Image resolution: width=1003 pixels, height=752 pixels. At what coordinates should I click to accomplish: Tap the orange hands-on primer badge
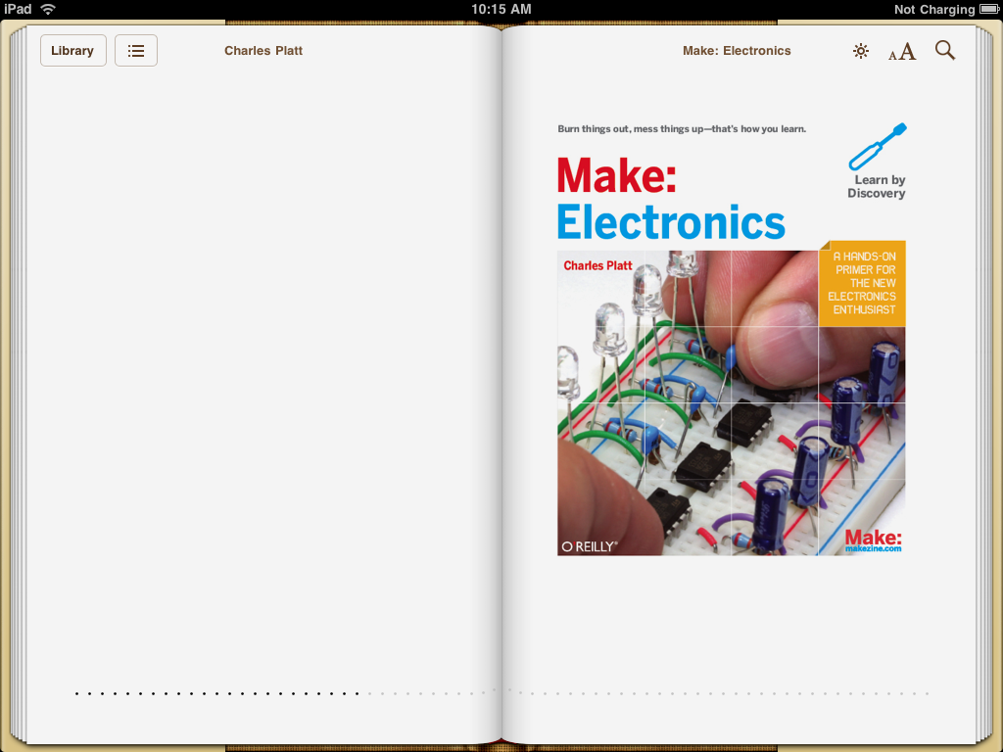coord(862,283)
